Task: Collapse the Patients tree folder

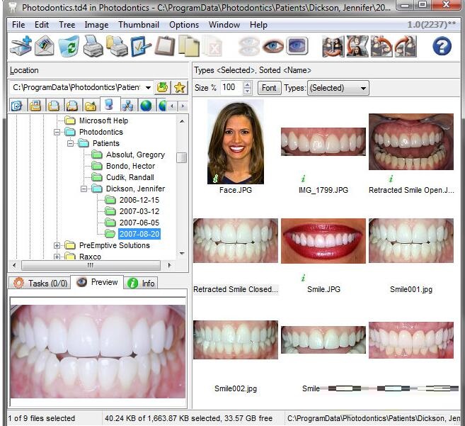Action: (x=70, y=143)
